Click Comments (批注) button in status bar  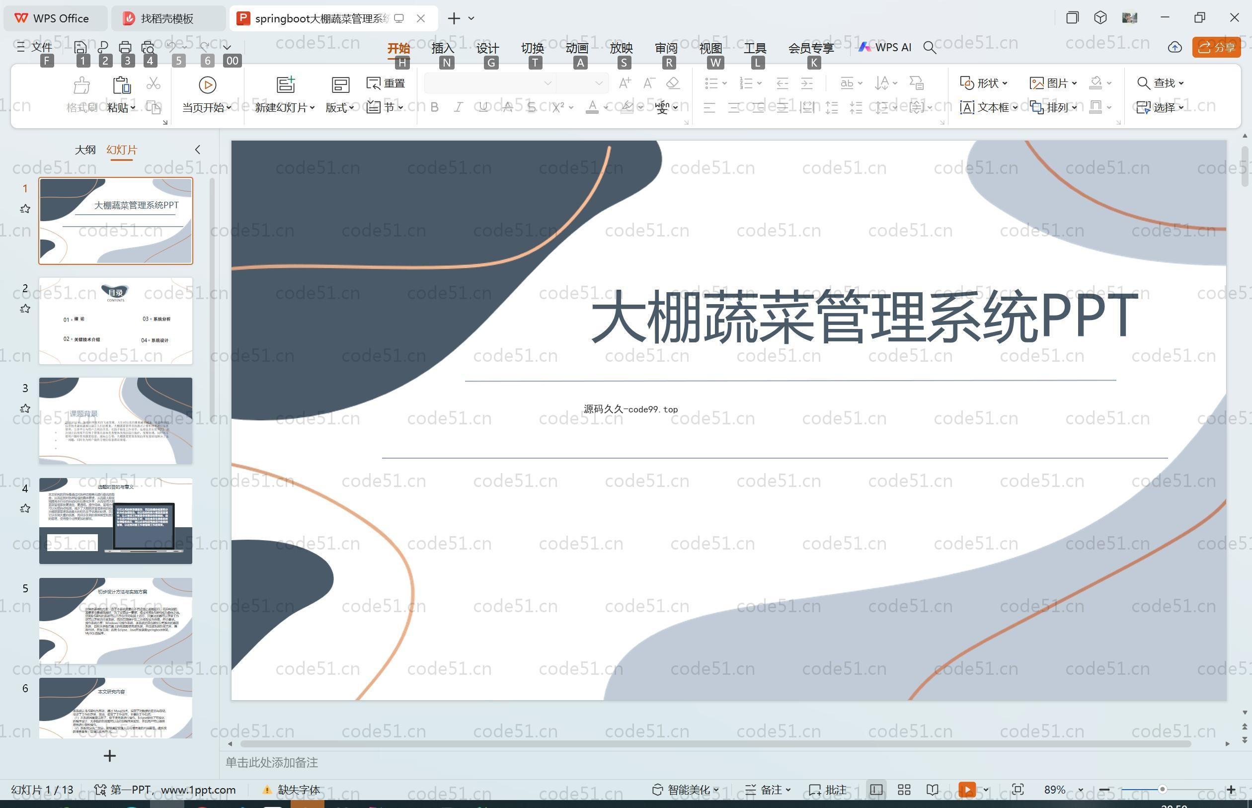(828, 790)
